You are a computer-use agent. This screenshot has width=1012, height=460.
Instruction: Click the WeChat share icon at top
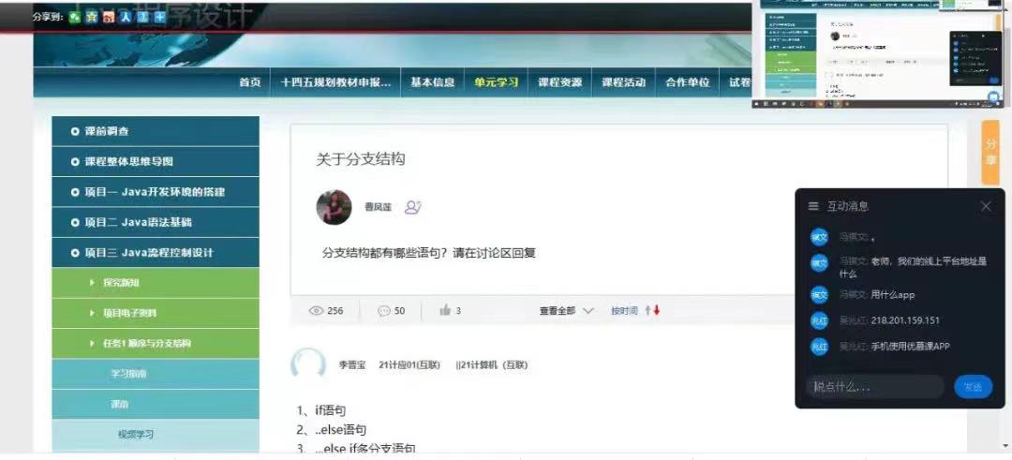[x=75, y=18]
